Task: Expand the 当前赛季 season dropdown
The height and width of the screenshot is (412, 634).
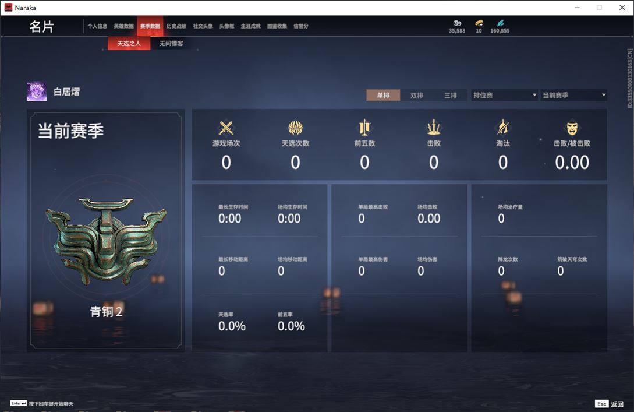Action: click(574, 95)
